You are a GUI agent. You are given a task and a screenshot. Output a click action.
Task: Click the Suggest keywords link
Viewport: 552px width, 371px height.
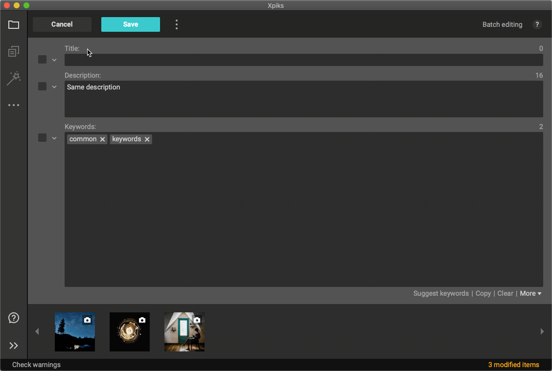pos(441,293)
